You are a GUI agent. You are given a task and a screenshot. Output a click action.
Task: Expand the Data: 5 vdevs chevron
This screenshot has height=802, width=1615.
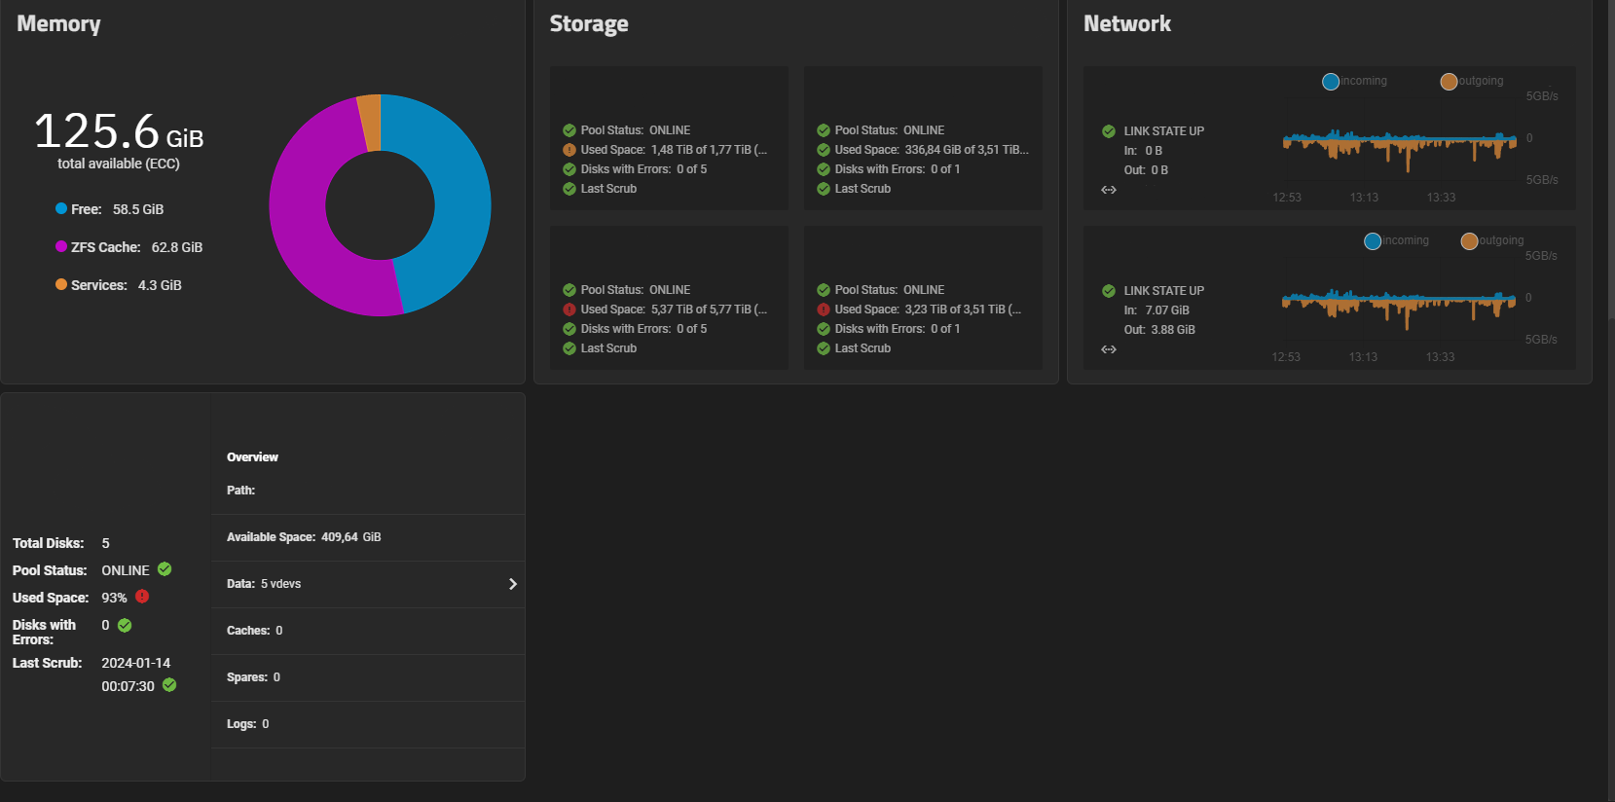coord(513,584)
